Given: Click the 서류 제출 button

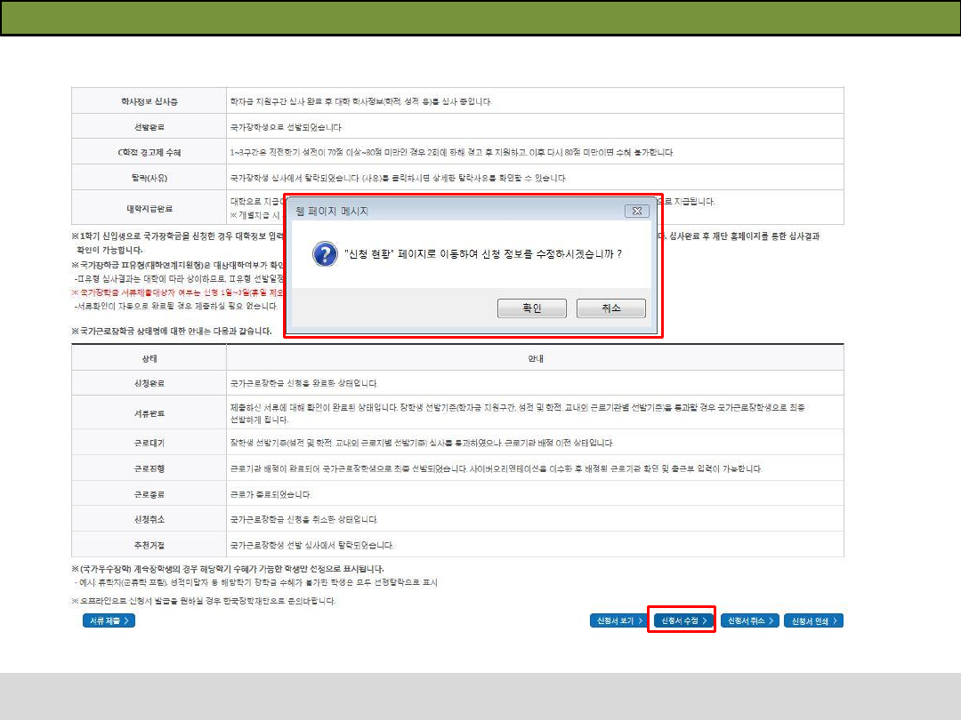Looking at the screenshot, I should tap(109, 620).
